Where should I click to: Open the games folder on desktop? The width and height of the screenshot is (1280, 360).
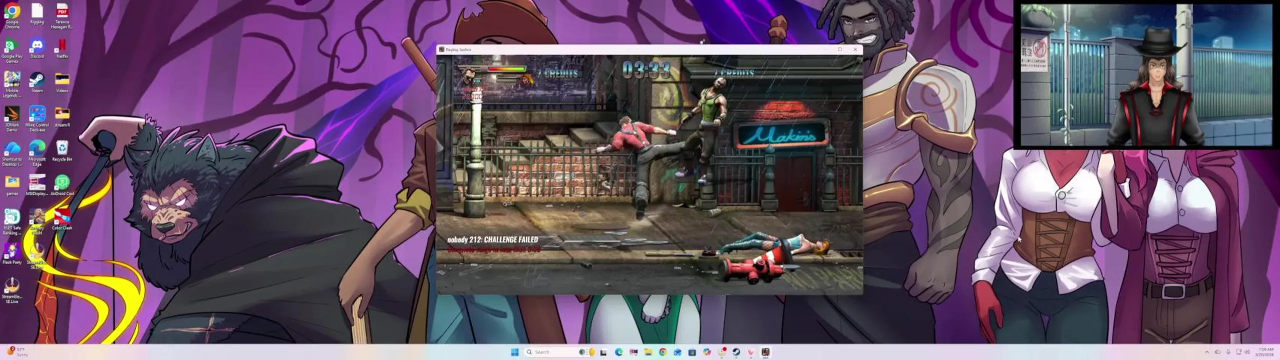(12, 185)
